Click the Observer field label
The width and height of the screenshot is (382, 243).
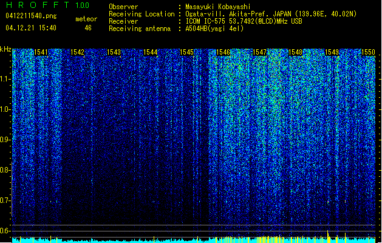coord(123,7)
